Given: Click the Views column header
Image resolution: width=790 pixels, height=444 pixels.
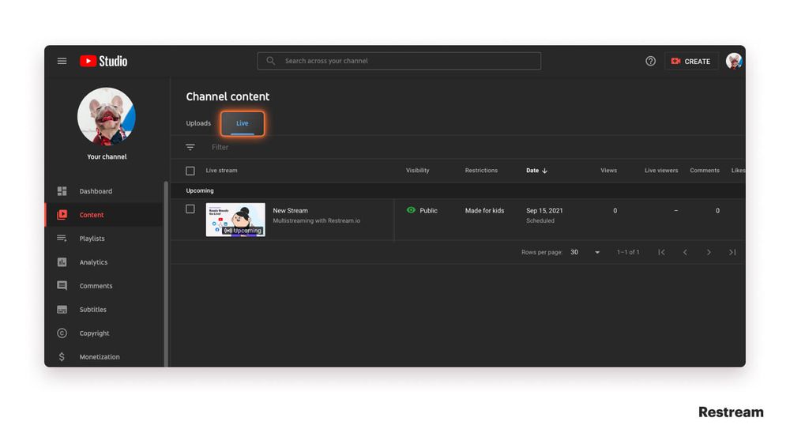Looking at the screenshot, I should coord(608,171).
